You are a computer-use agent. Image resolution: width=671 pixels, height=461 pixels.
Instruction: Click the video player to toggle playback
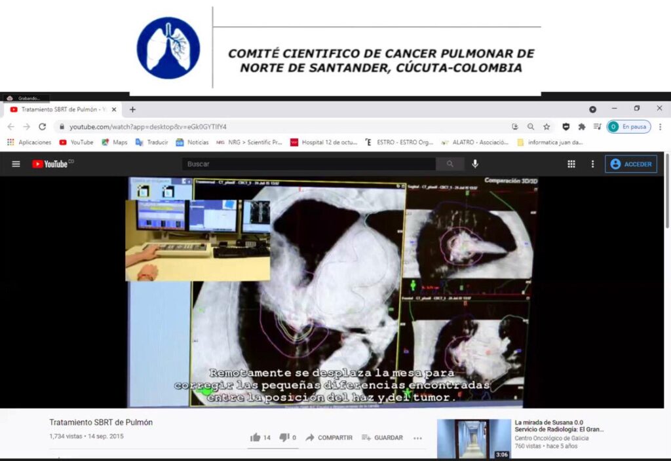pos(332,292)
